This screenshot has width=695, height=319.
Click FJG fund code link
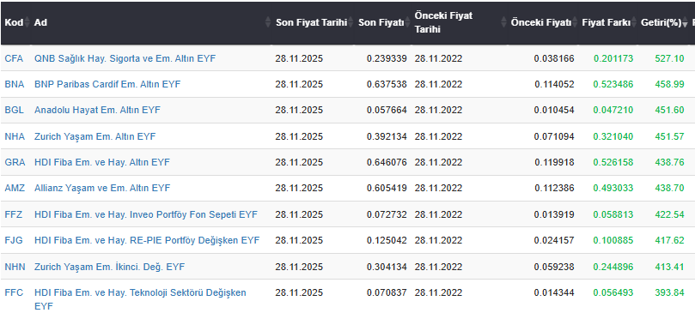(14, 240)
